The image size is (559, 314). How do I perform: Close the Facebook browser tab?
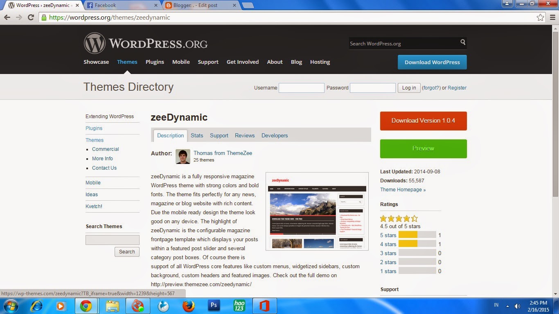156,5
